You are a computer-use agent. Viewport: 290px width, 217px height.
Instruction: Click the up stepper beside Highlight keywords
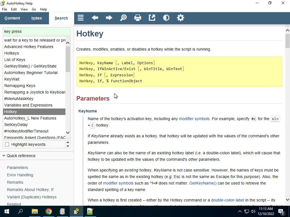68,142
